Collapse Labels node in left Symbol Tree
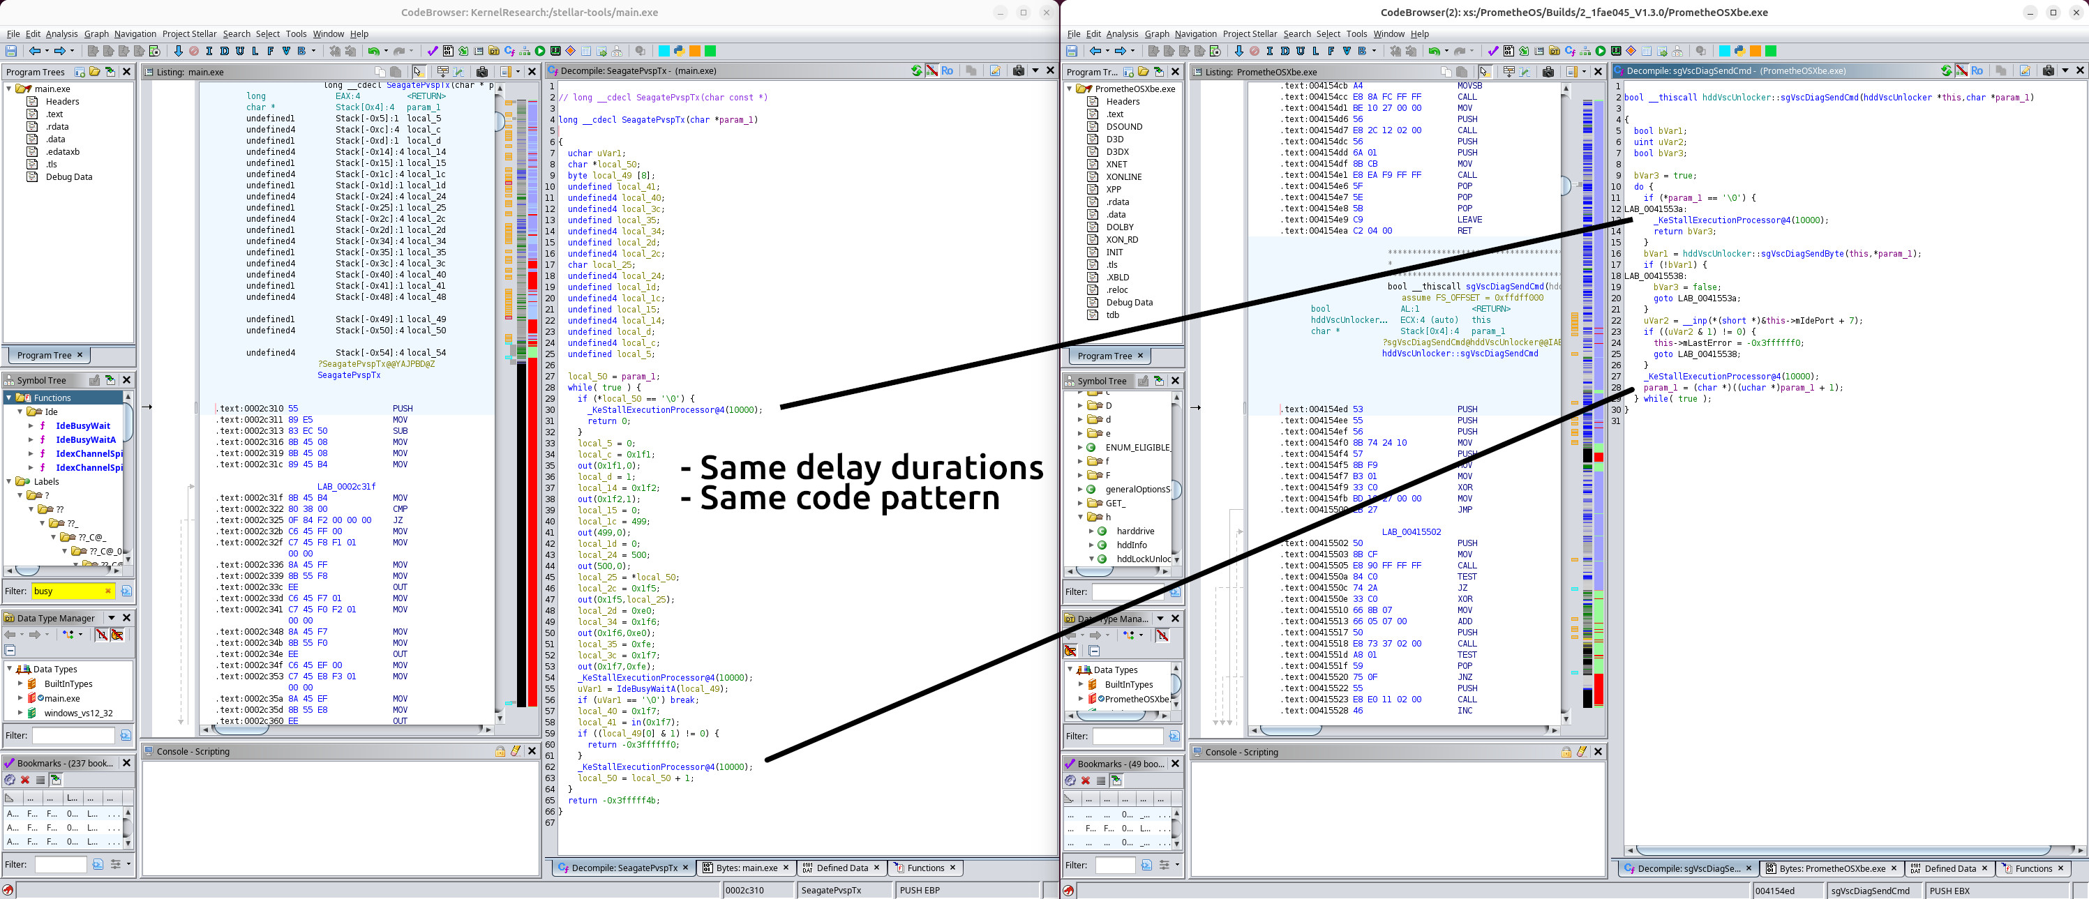The width and height of the screenshot is (2089, 899). 9,481
